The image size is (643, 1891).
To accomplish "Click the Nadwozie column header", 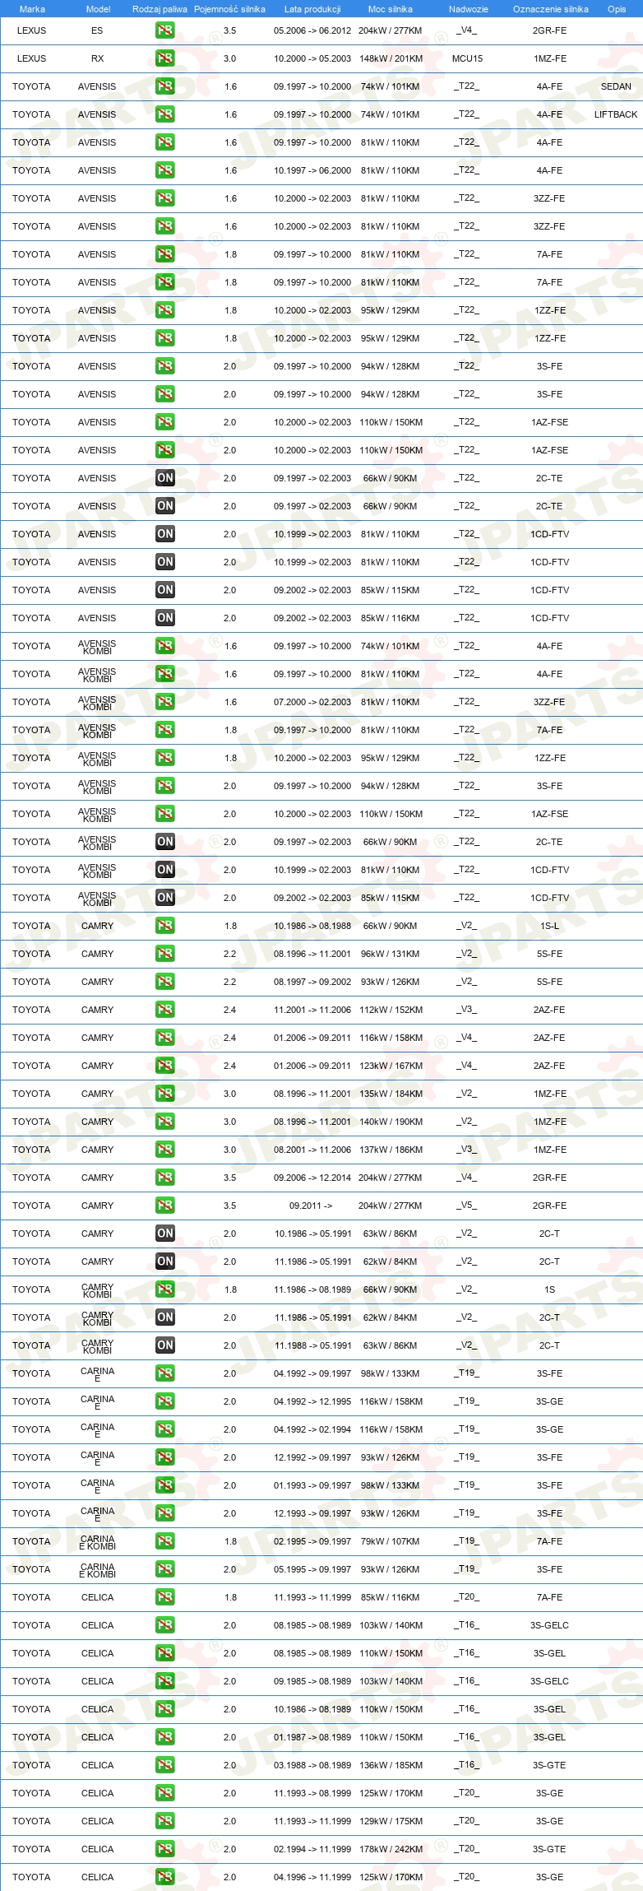I will click(469, 9).
